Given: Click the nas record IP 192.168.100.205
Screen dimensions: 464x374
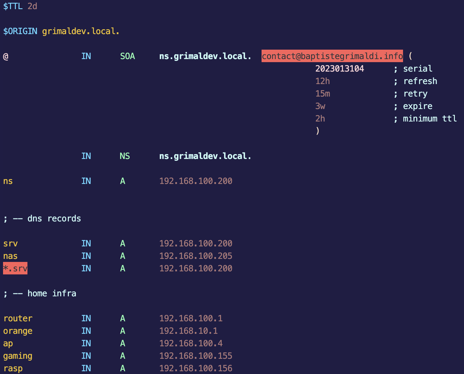Looking at the screenshot, I should click(x=195, y=256).
